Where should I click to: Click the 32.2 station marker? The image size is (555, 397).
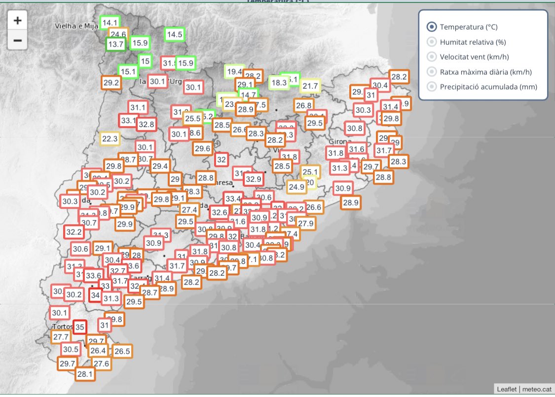pos(74,232)
